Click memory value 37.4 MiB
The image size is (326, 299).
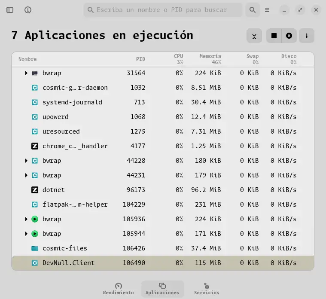coord(206,248)
